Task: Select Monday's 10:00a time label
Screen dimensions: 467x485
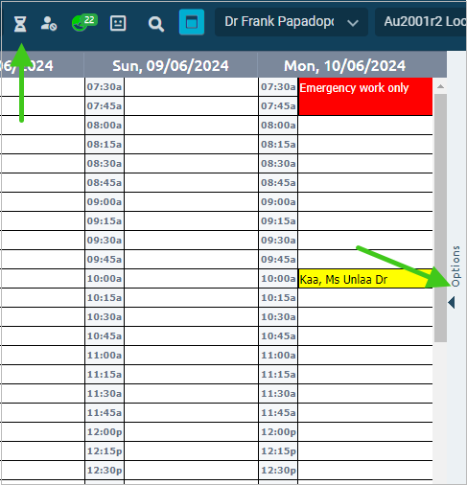Action: (278, 279)
